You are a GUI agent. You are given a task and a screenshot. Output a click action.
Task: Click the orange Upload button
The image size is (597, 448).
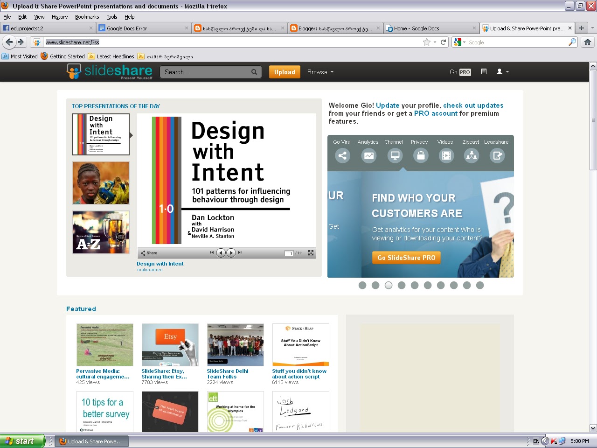click(x=285, y=72)
